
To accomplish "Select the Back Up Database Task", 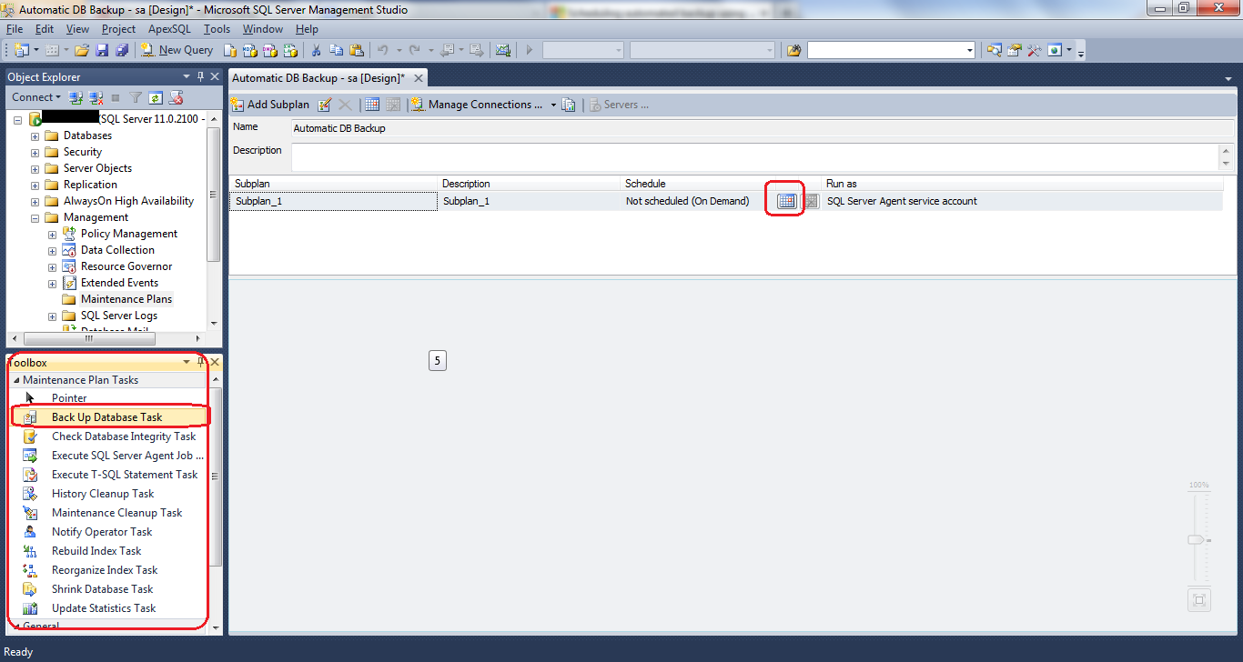I will point(106,417).
